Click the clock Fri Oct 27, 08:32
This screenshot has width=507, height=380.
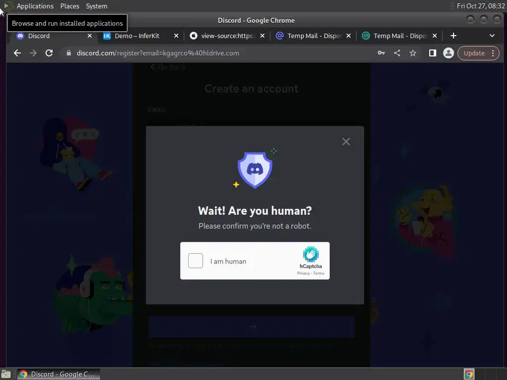pos(480,6)
